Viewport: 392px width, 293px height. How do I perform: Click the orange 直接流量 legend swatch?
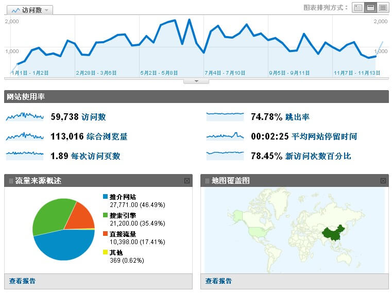(105, 233)
